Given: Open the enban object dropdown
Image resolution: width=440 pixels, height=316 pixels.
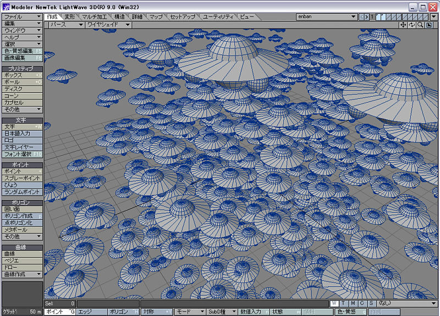Looking at the screenshot, I should 327,17.
